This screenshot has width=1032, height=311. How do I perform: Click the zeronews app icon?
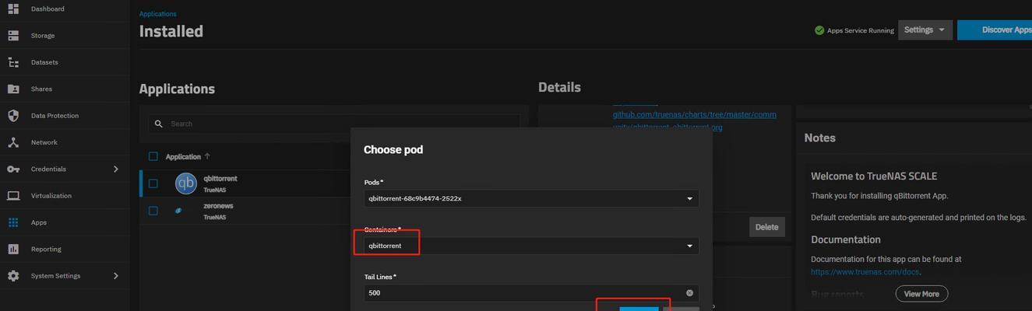[178, 211]
